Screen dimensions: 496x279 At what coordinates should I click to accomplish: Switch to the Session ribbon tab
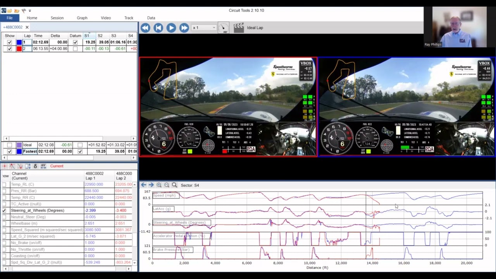tap(57, 18)
